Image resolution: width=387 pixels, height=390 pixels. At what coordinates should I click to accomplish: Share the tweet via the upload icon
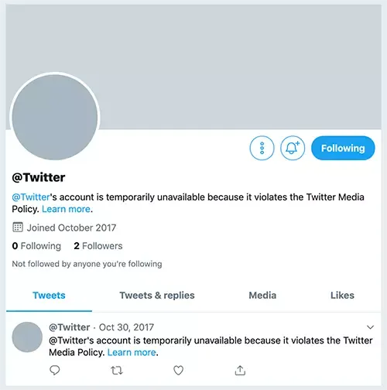pos(240,371)
